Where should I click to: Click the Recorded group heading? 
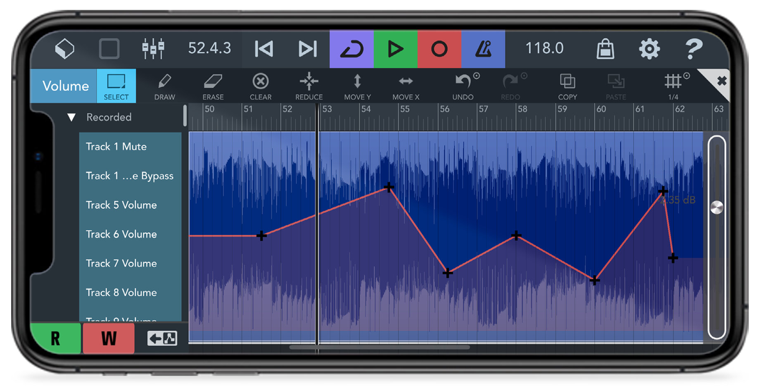(x=109, y=117)
